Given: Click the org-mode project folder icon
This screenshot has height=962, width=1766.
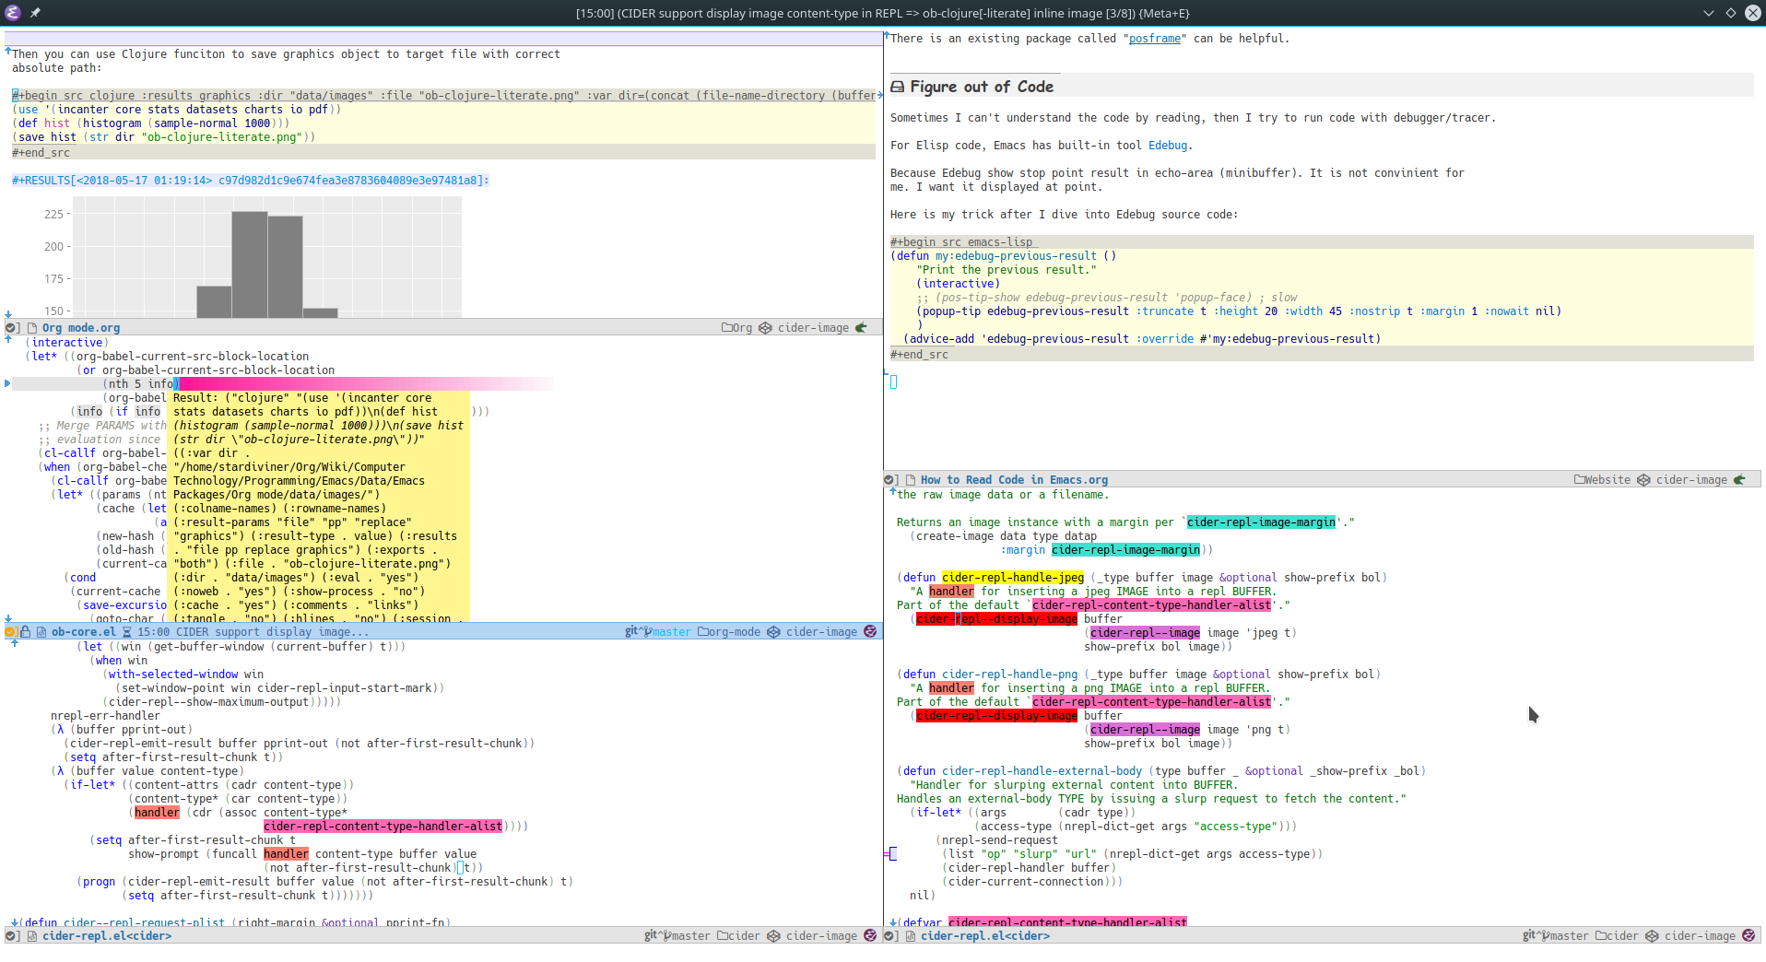Looking at the screenshot, I should pos(703,632).
